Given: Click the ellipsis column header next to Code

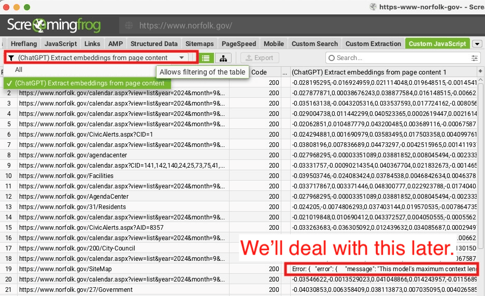Looking at the screenshot, I should pyautogui.click(x=285, y=72).
